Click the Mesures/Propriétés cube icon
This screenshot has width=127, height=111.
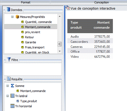click(x=17, y=17)
